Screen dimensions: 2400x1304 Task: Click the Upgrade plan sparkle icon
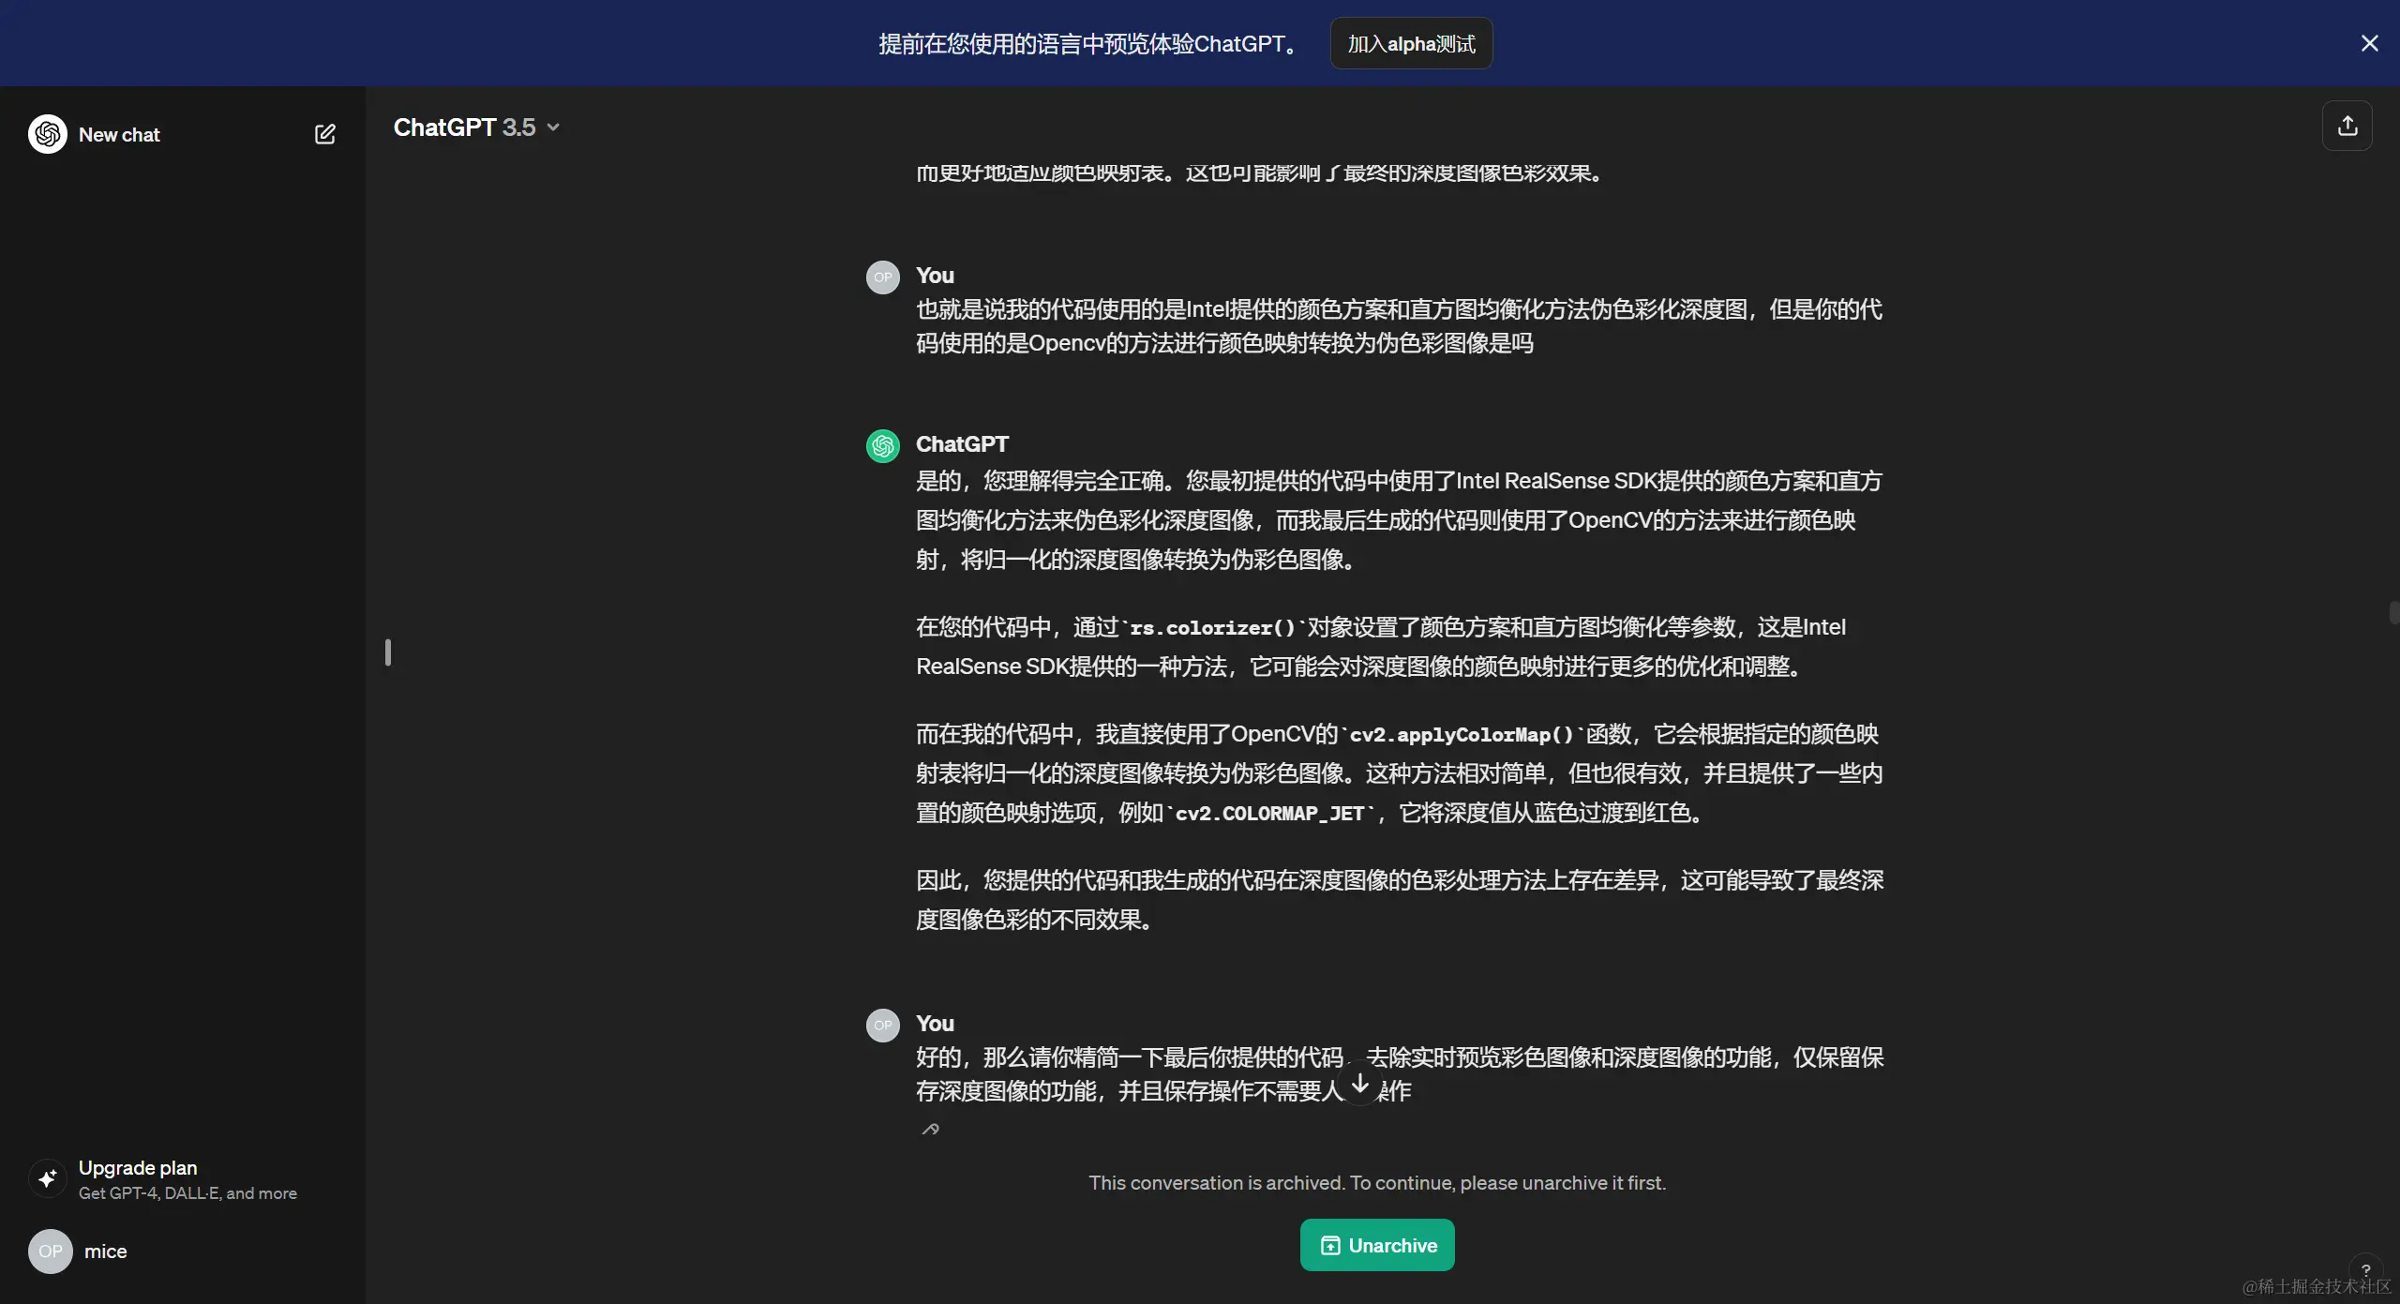tap(48, 1178)
